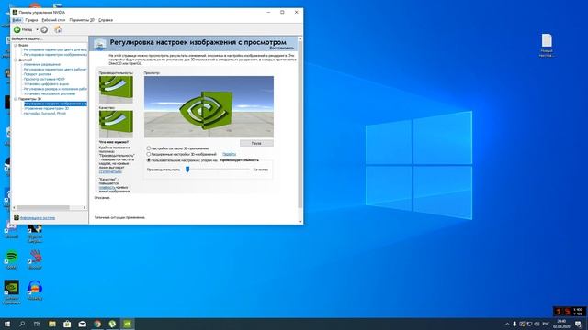This screenshot has height=330, width=588.
Task: Select Просмотр состояния HDCP tree item
Action: coord(44,80)
